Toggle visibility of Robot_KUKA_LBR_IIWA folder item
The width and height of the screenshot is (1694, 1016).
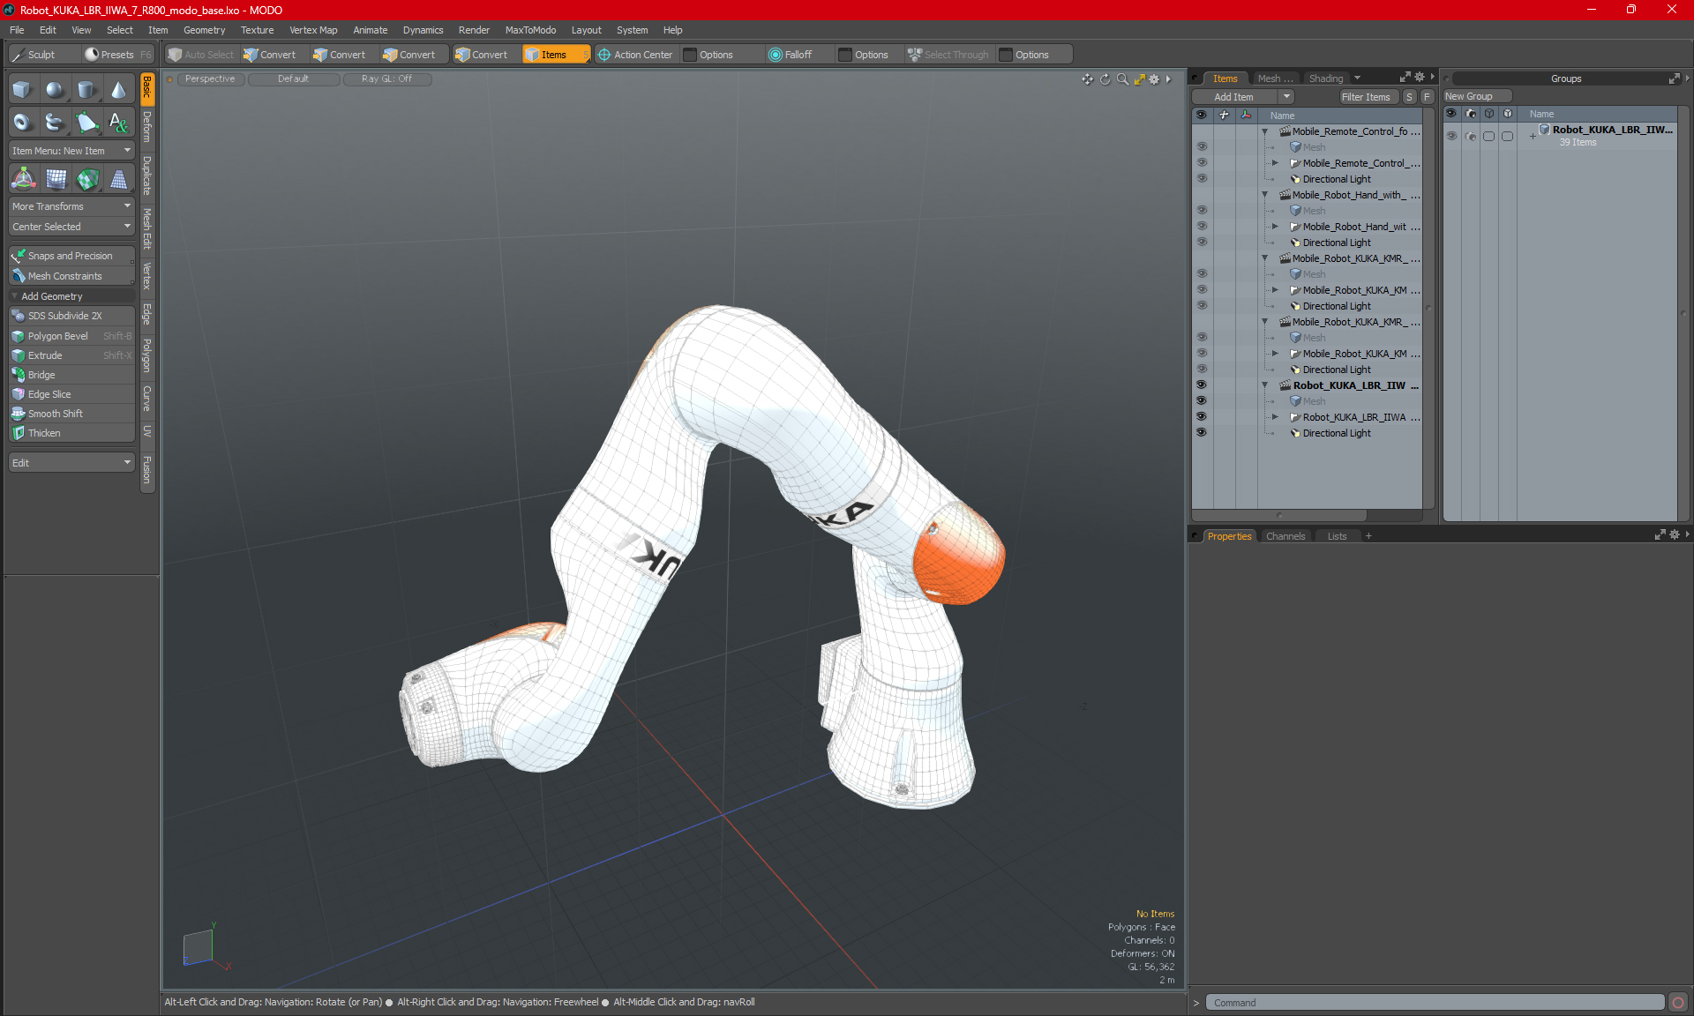pos(1201,417)
